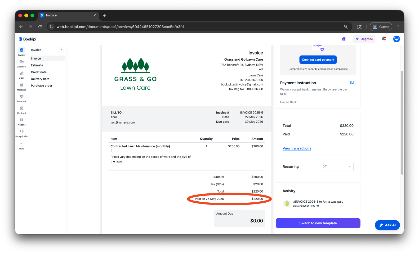Open the Ask AI assistant
419x254 pixels.
387,225
